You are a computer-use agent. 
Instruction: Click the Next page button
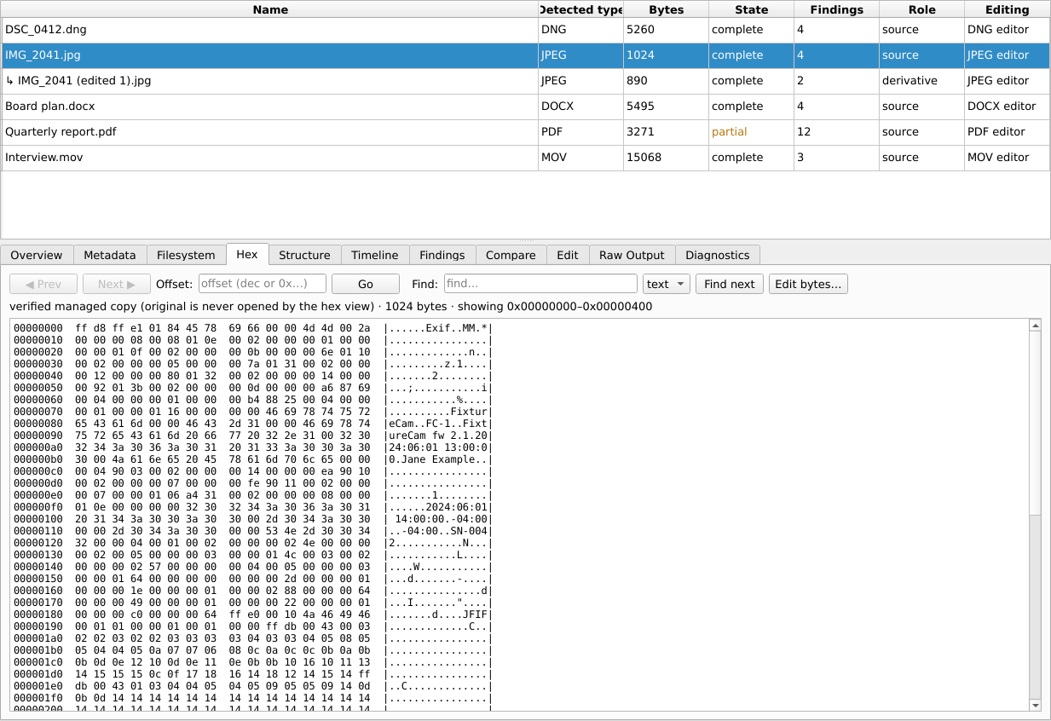point(117,284)
